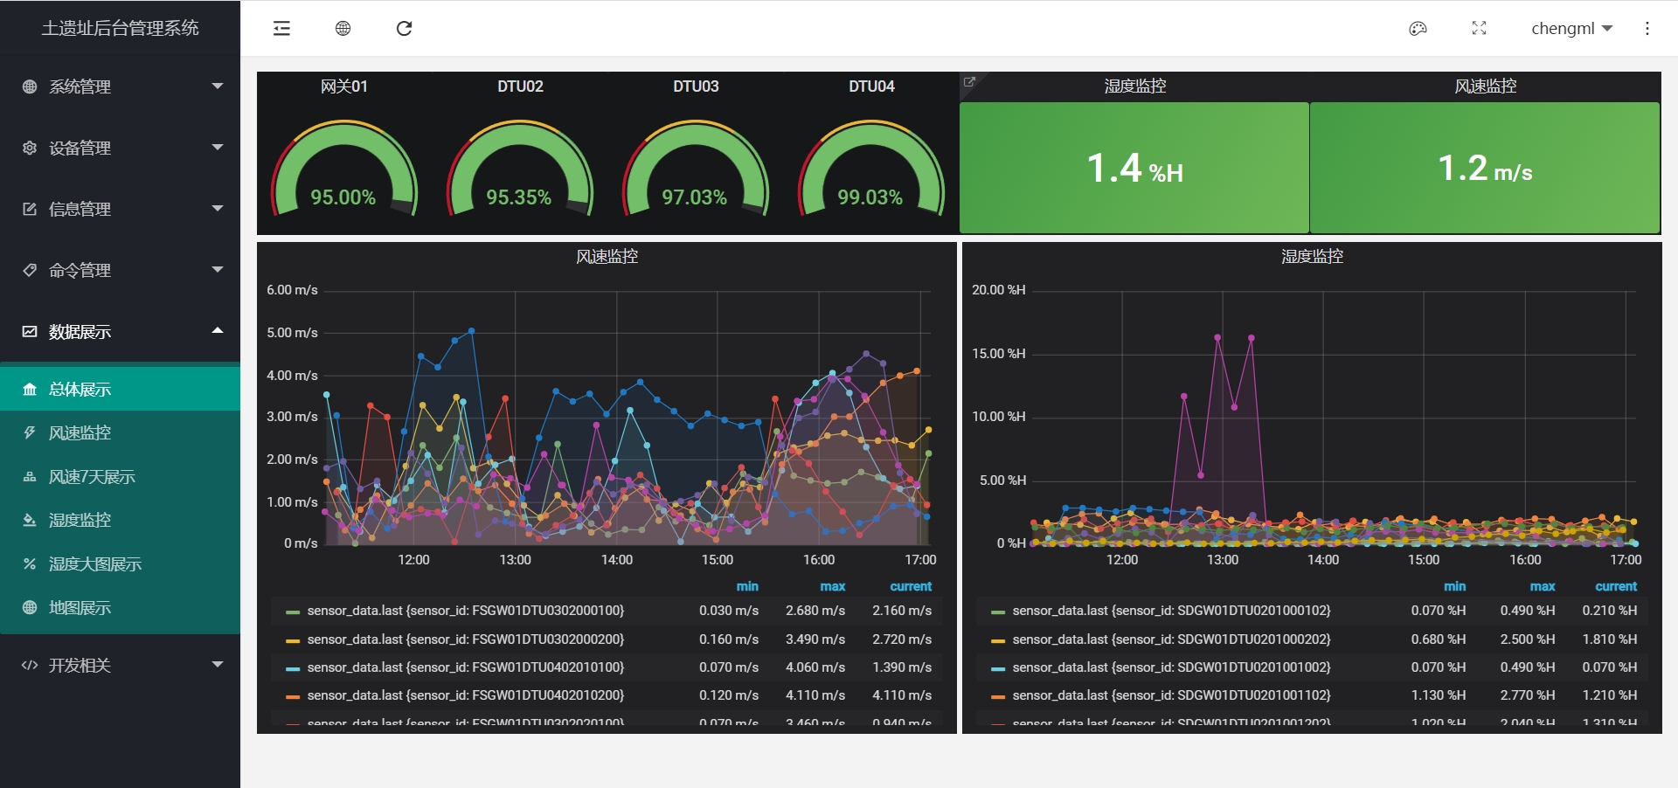Click the 1.4 %H humidity stat panel

[x=1134, y=168]
